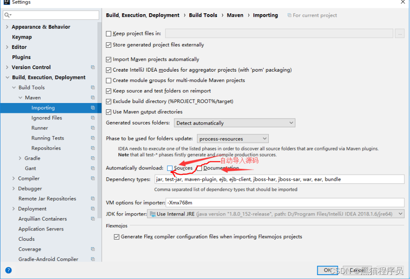
Task: Click Build Tools breadcrumb
Action: pos(203,15)
